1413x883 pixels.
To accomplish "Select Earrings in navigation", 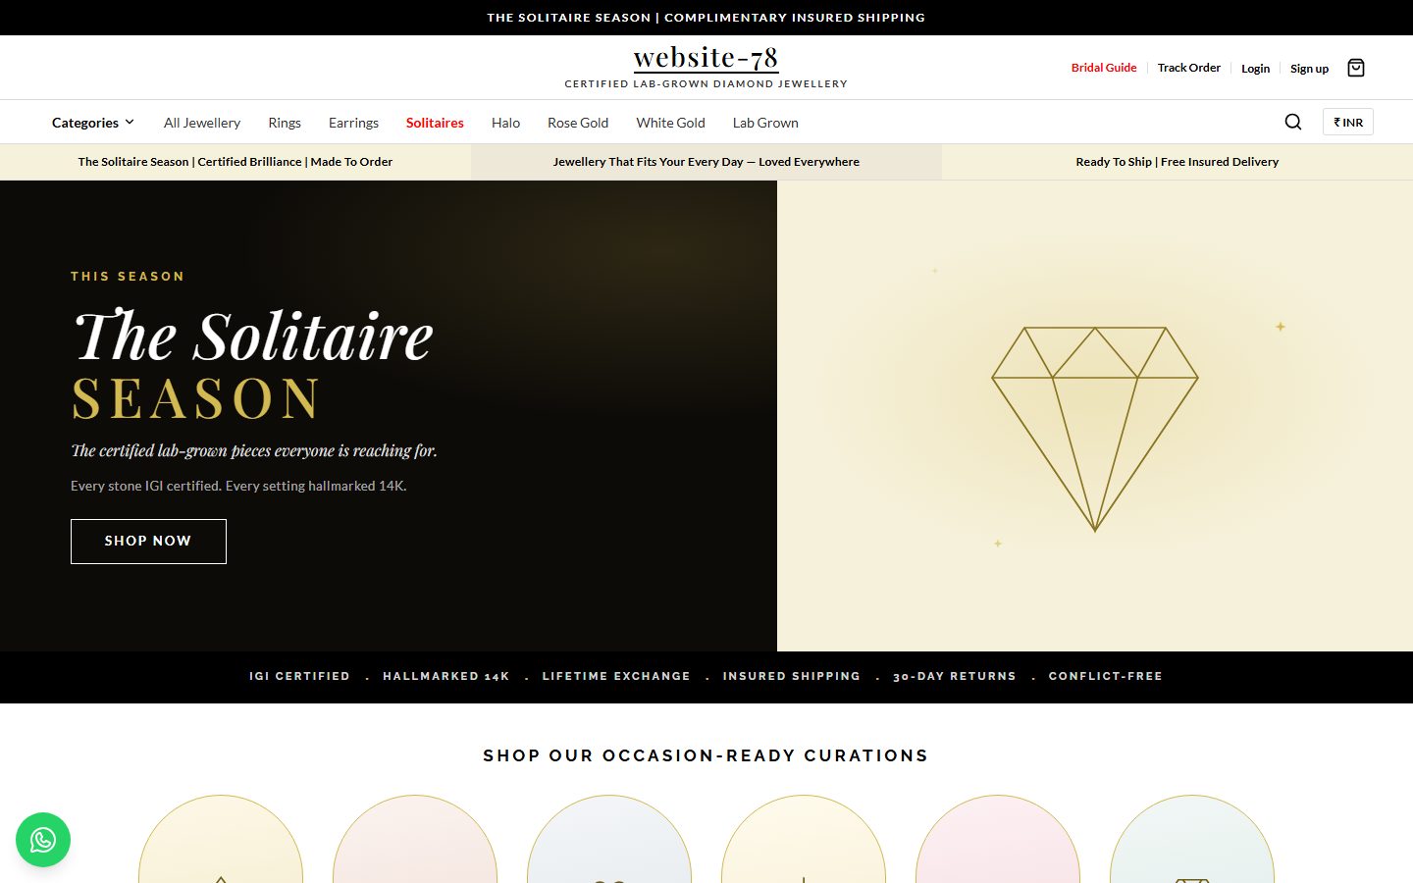I will click(353, 123).
